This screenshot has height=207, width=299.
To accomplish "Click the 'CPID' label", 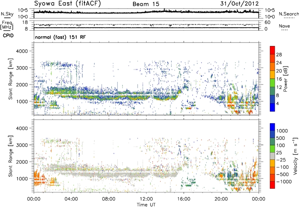I will click(8, 35).
